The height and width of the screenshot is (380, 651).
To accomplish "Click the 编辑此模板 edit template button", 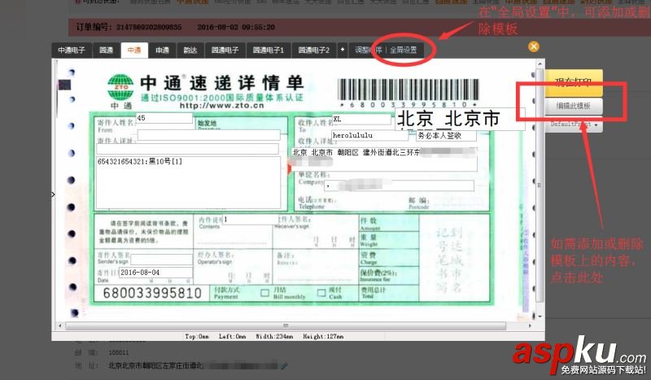I will pyautogui.click(x=574, y=106).
